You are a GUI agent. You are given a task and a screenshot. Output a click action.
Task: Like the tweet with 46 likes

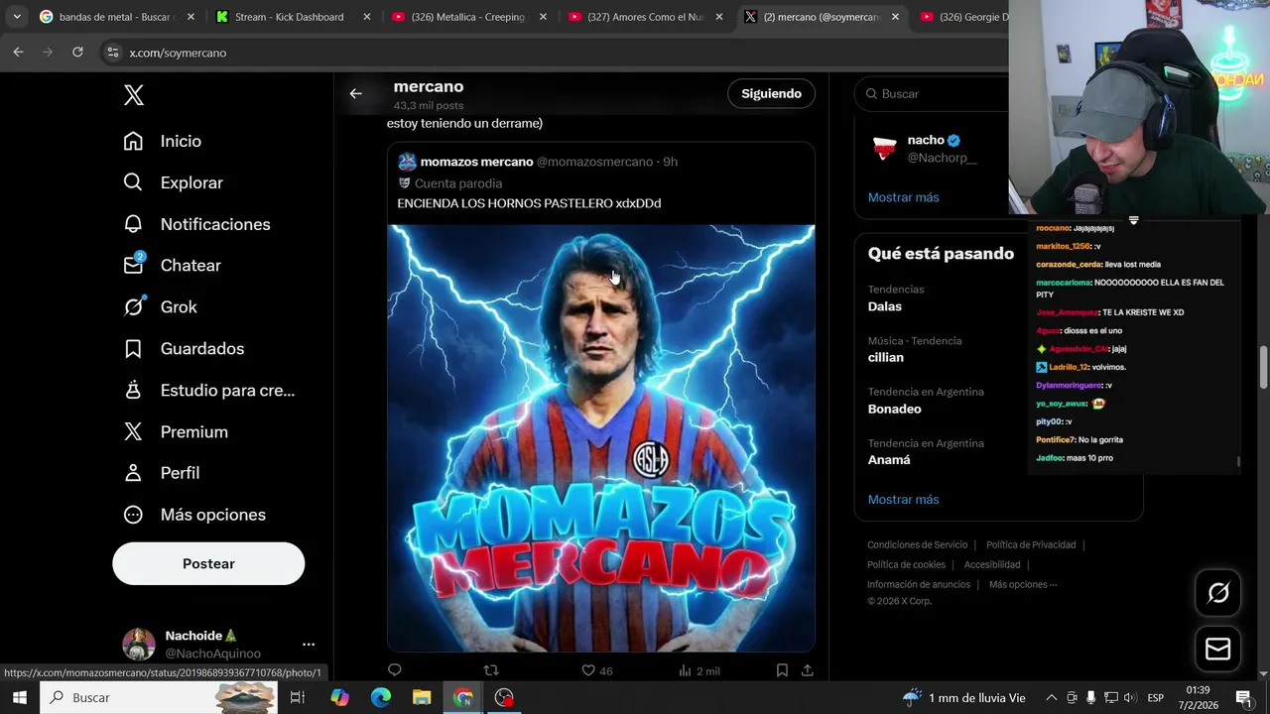click(x=596, y=670)
